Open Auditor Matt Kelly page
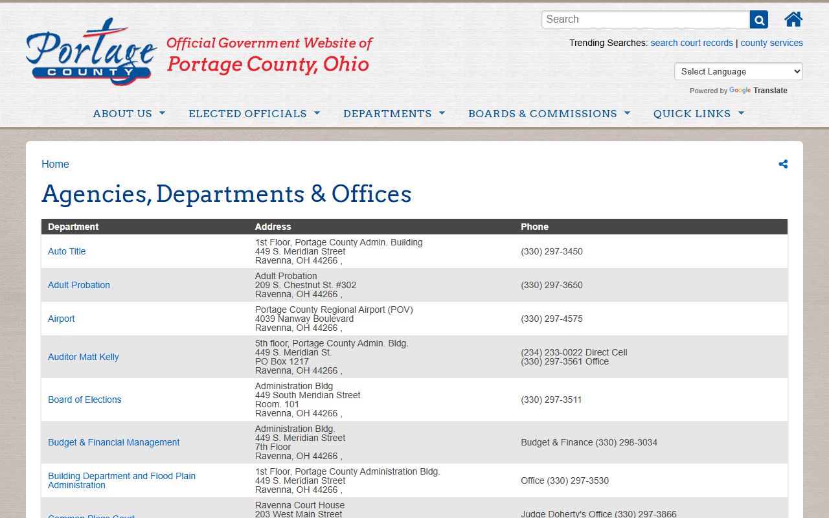Screen dimensions: 829x518 84,357
